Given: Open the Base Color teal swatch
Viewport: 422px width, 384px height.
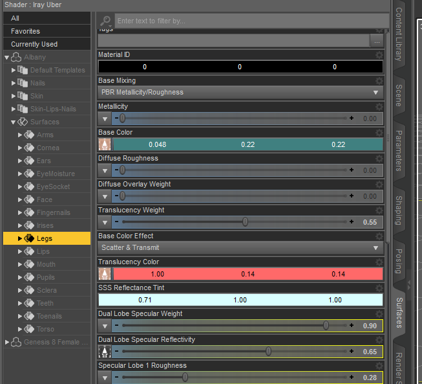Looking at the screenshot, I should tap(248, 144).
